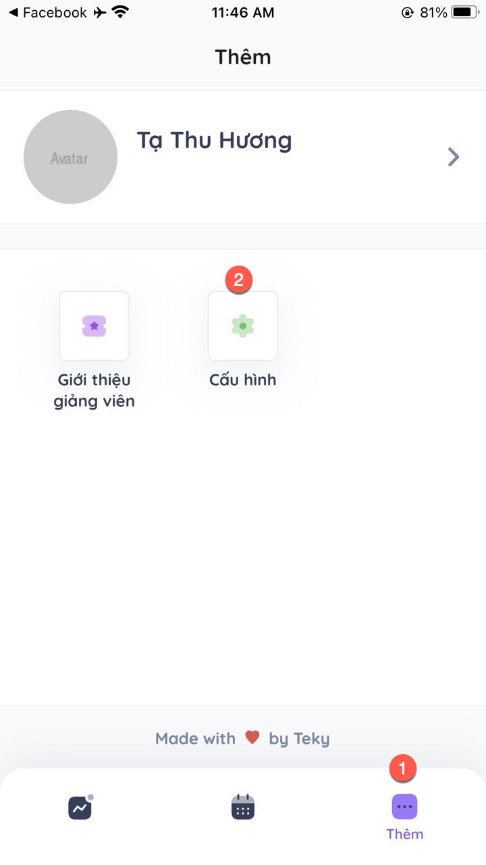486x865 pixels.
Task: Click the Giới thiệu giảng viên label
Action: coord(94,391)
